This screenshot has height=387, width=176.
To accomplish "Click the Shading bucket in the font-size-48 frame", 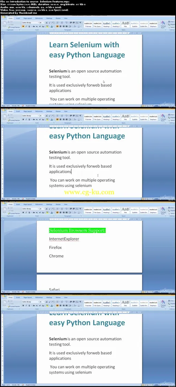I will pyautogui.click(x=75, y=27).
